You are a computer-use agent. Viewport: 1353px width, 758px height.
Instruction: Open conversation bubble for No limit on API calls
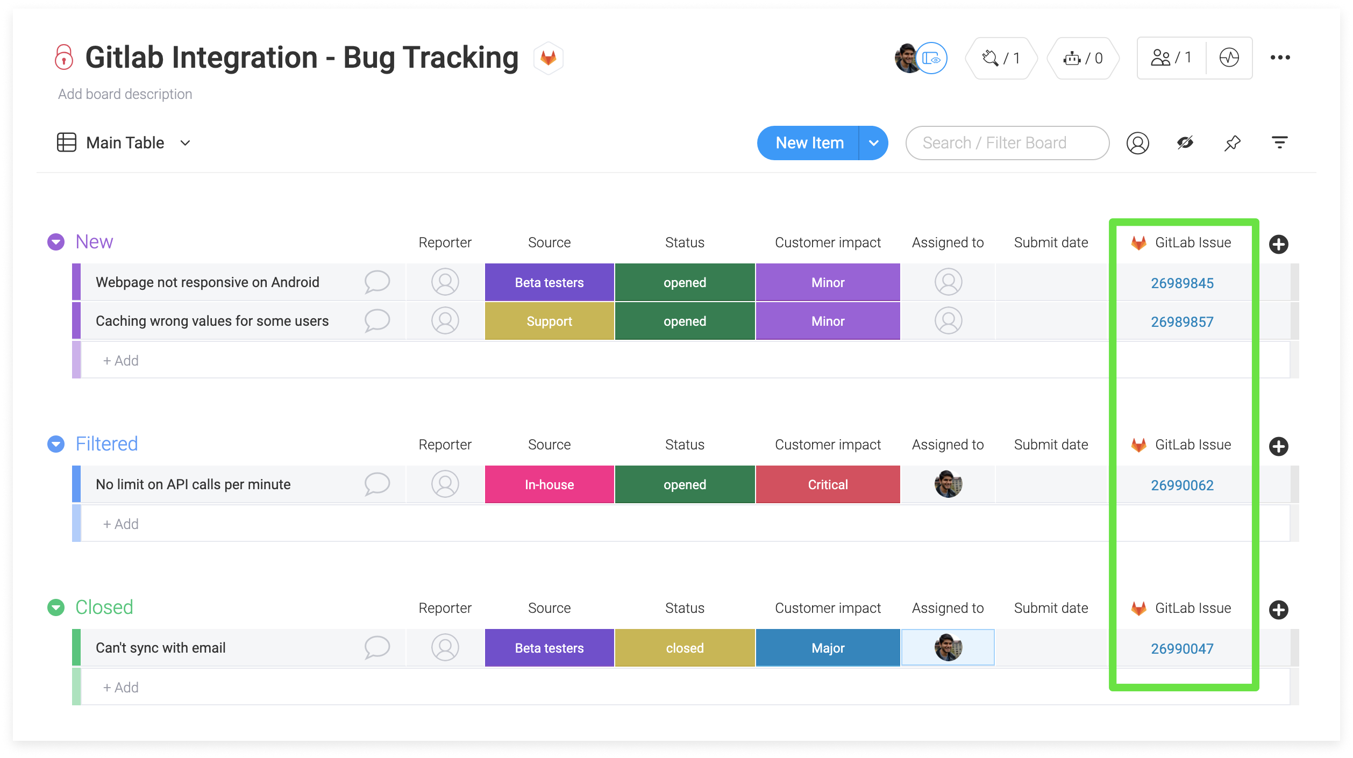click(377, 484)
